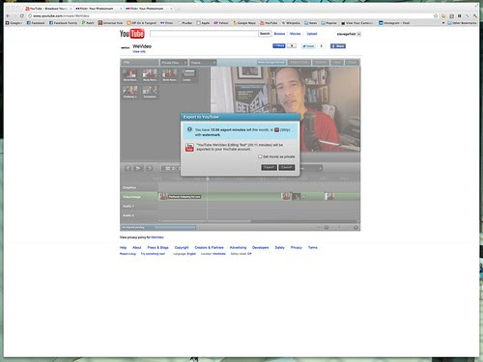Select the first media clip thumbnail
Screen dimensions: 483x362
(x=130, y=75)
